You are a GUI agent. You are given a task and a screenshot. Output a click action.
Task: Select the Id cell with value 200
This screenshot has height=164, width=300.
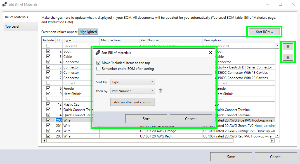tap(59, 120)
